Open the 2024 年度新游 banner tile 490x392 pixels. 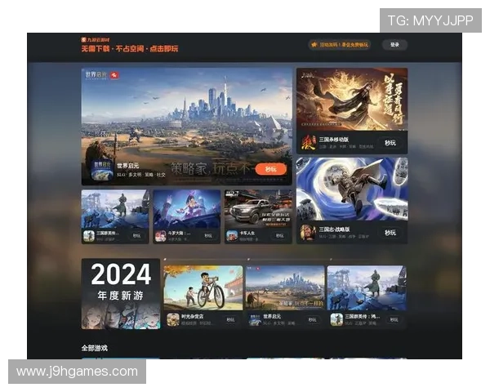tap(120, 293)
